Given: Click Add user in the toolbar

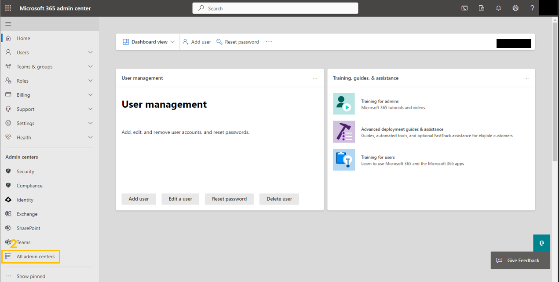Looking at the screenshot, I should click(x=197, y=42).
